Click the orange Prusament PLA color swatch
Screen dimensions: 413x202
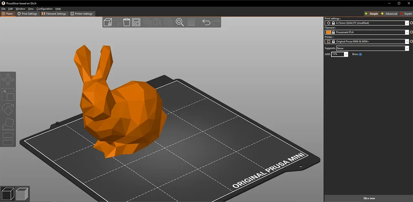coord(328,32)
